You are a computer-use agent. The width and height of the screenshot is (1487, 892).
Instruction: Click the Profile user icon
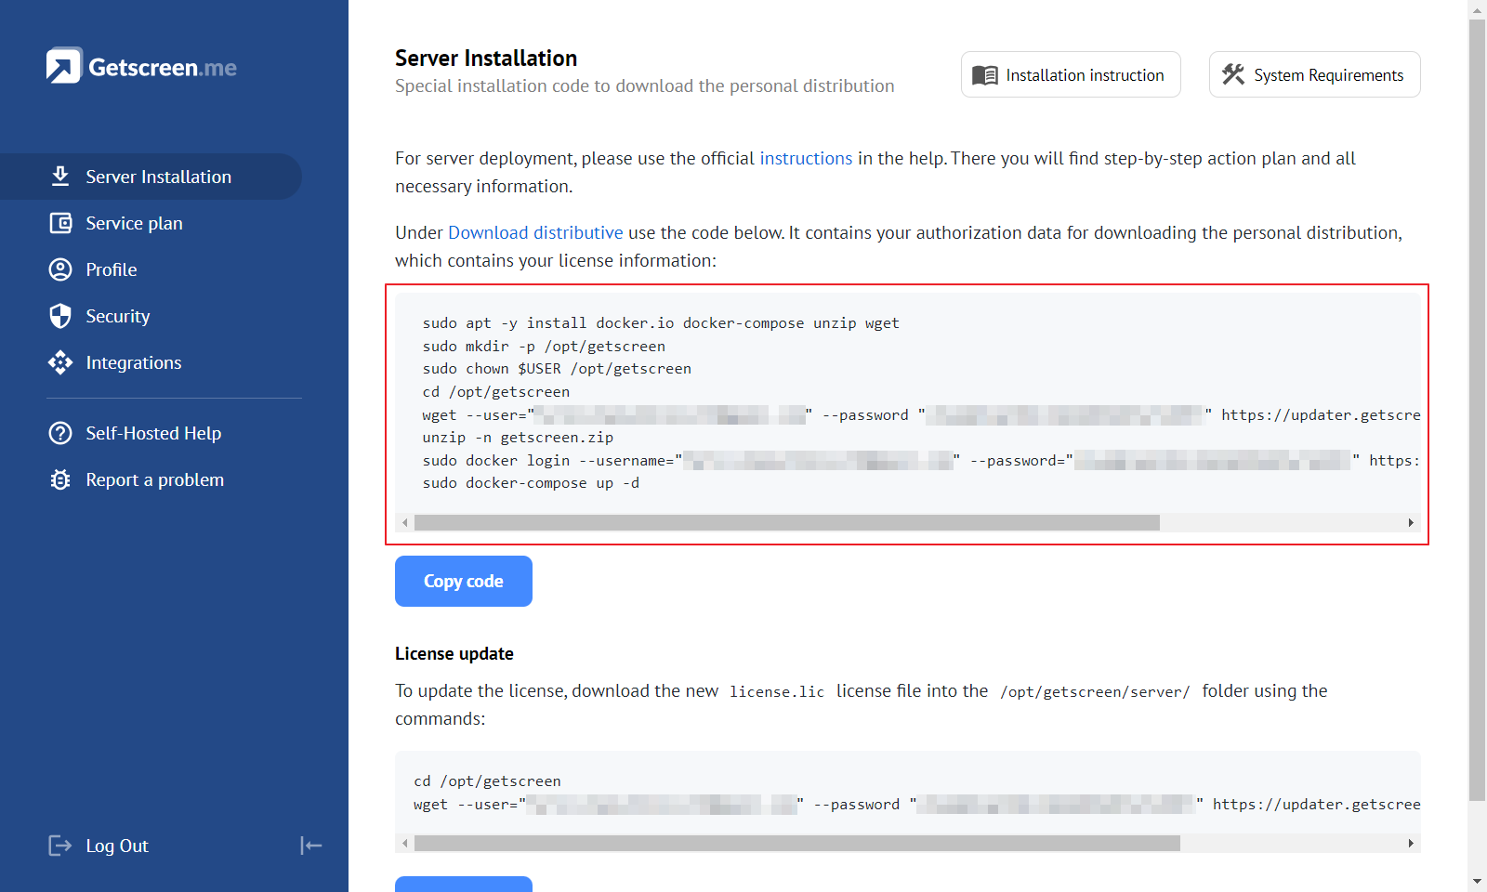point(60,269)
